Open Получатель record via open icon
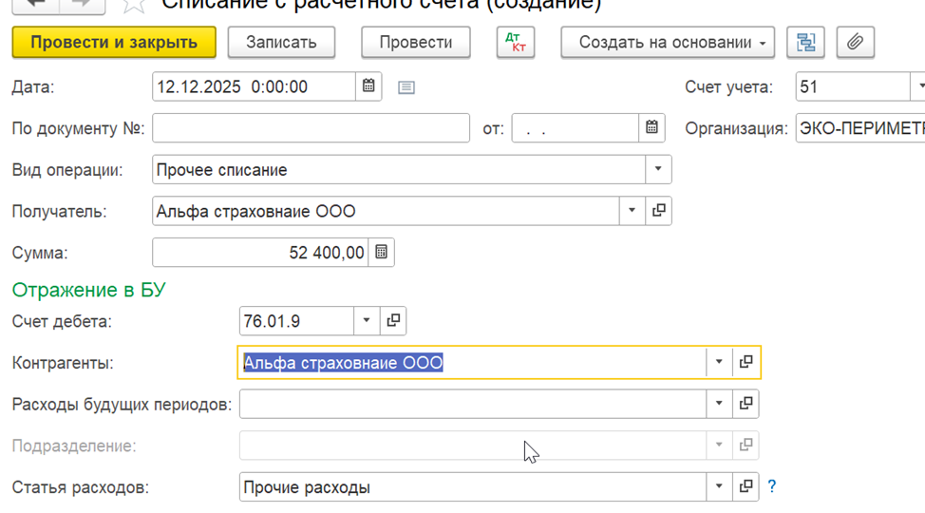This screenshot has height=513, width=925. [x=658, y=211]
